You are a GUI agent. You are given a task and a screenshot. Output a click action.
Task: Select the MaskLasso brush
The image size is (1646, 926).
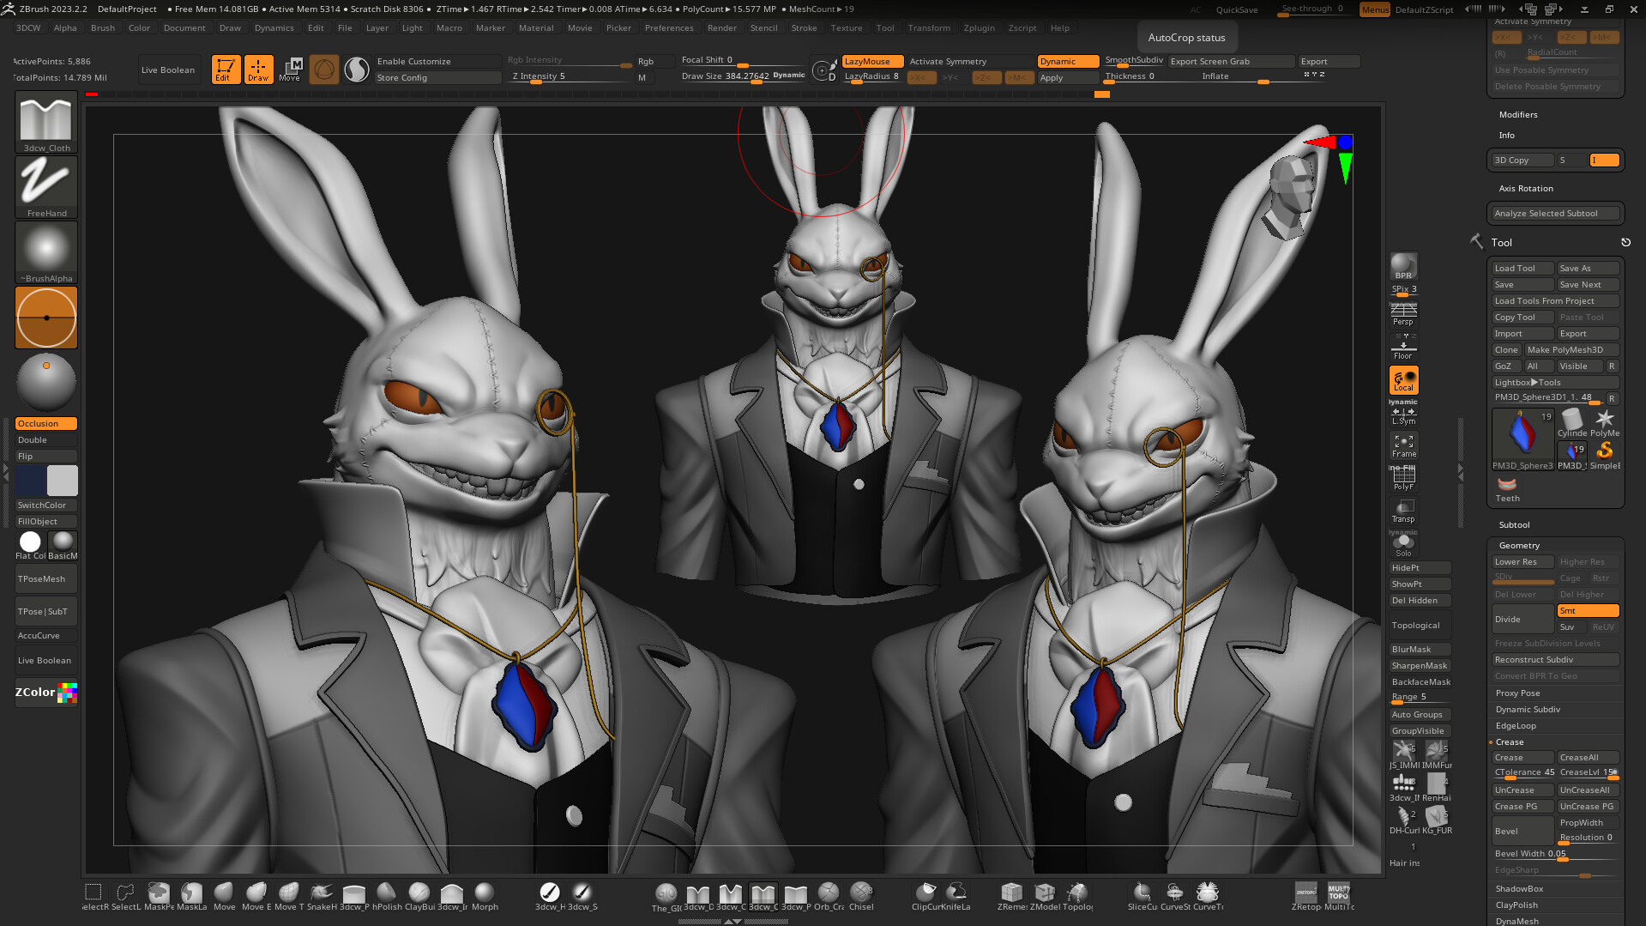[x=192, y=894]
